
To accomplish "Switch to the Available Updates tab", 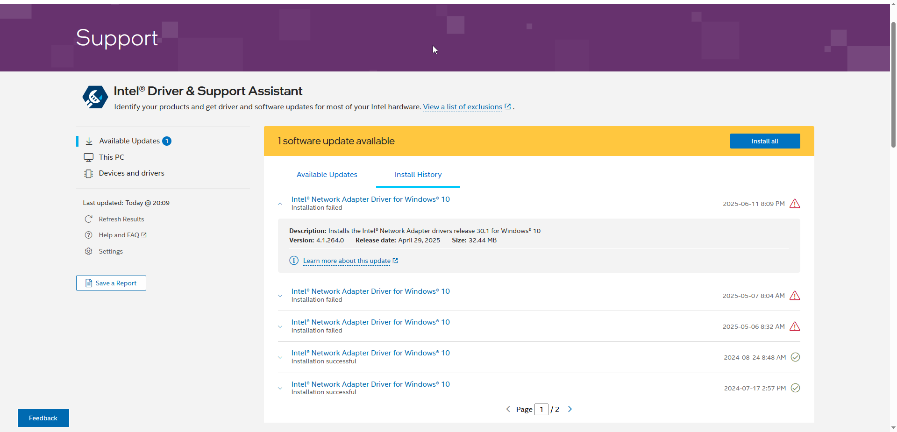I will 327,175.
